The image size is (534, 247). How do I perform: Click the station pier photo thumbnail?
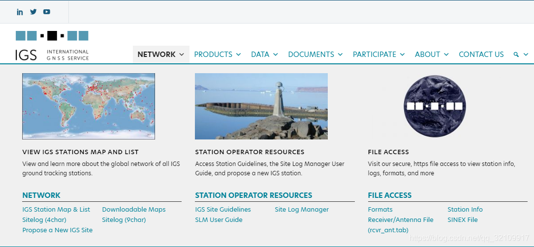click(x=261, y=107)
